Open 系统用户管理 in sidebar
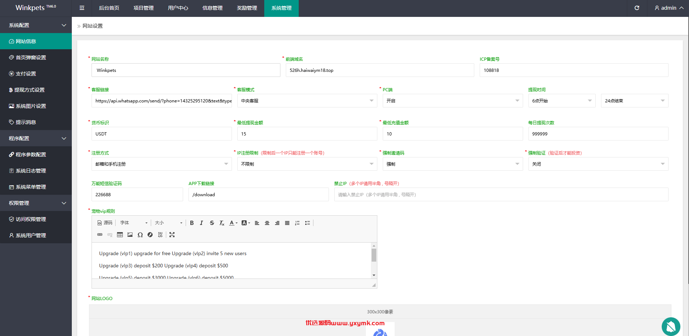 (x=36, y=235)
